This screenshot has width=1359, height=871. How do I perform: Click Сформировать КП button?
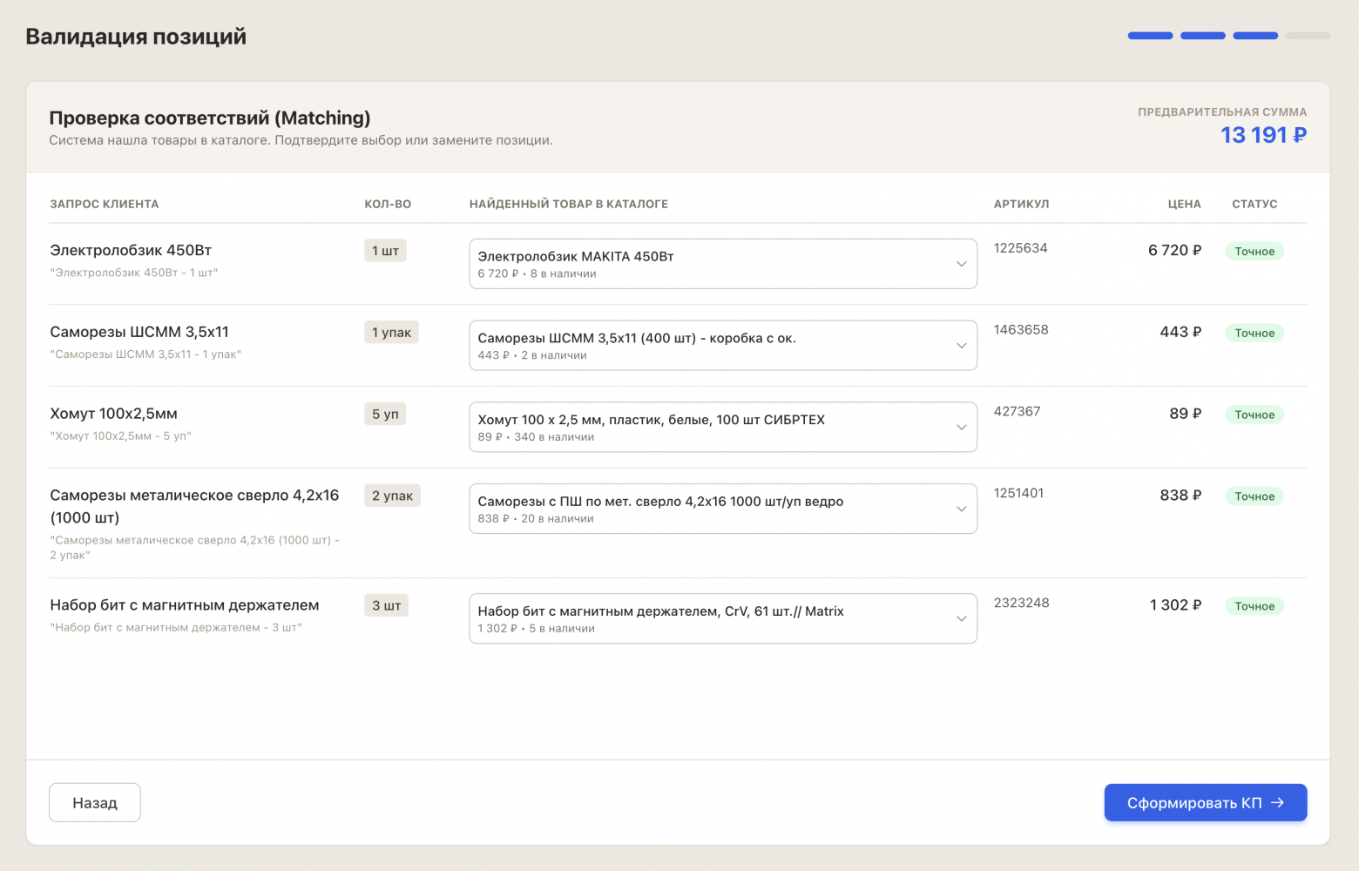1206,802
